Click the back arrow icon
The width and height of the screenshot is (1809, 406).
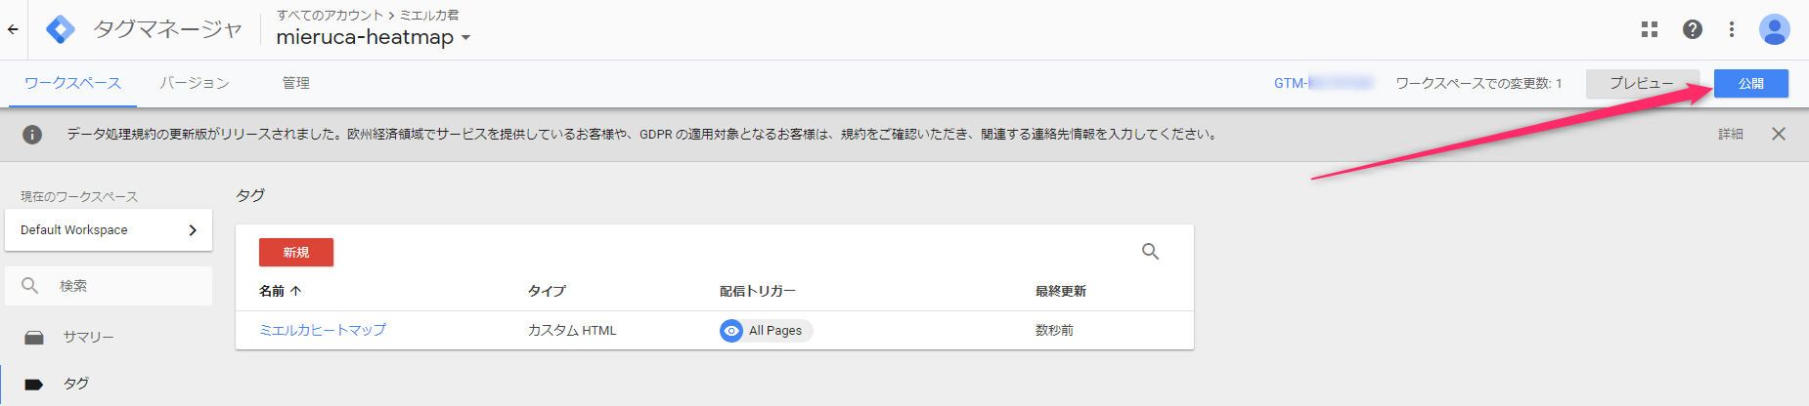click(x=13, y=29)
